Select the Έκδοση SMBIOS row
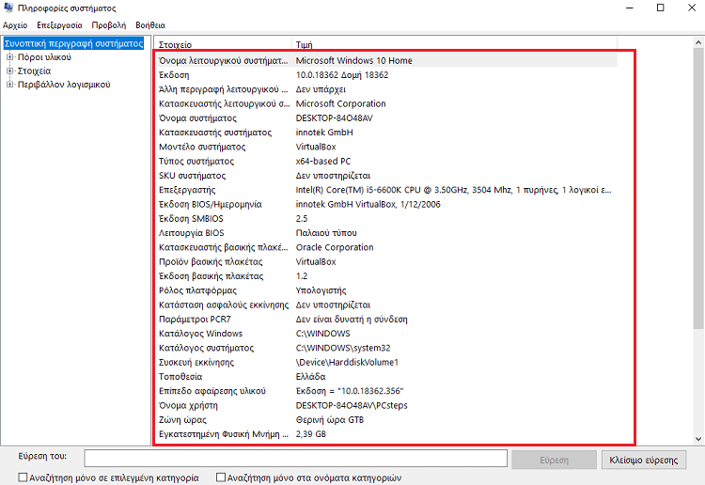The image size is (705, 485). coord(386,218)
